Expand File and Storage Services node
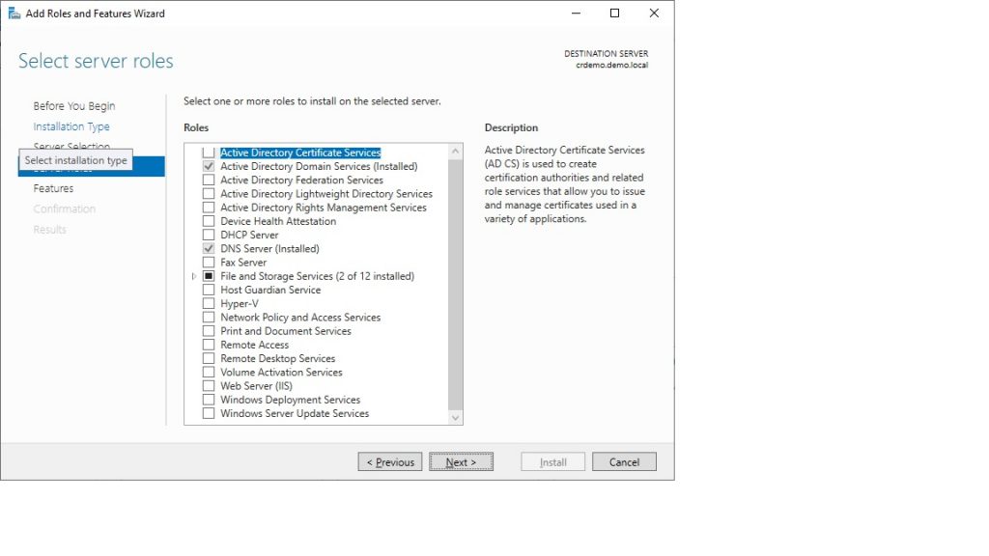This screenshot has width=989, height=556. pyautogui.click(x=193, y=276)
